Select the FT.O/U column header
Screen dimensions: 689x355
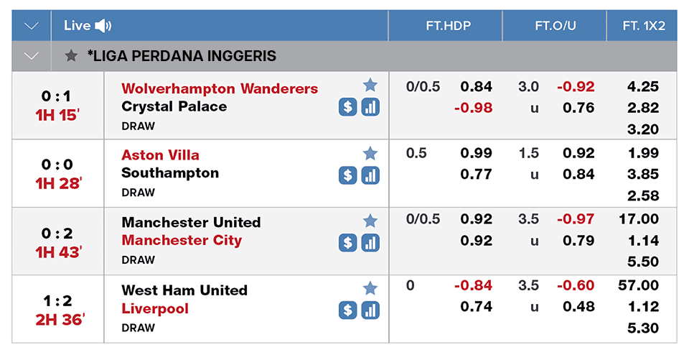coord(556,26)
